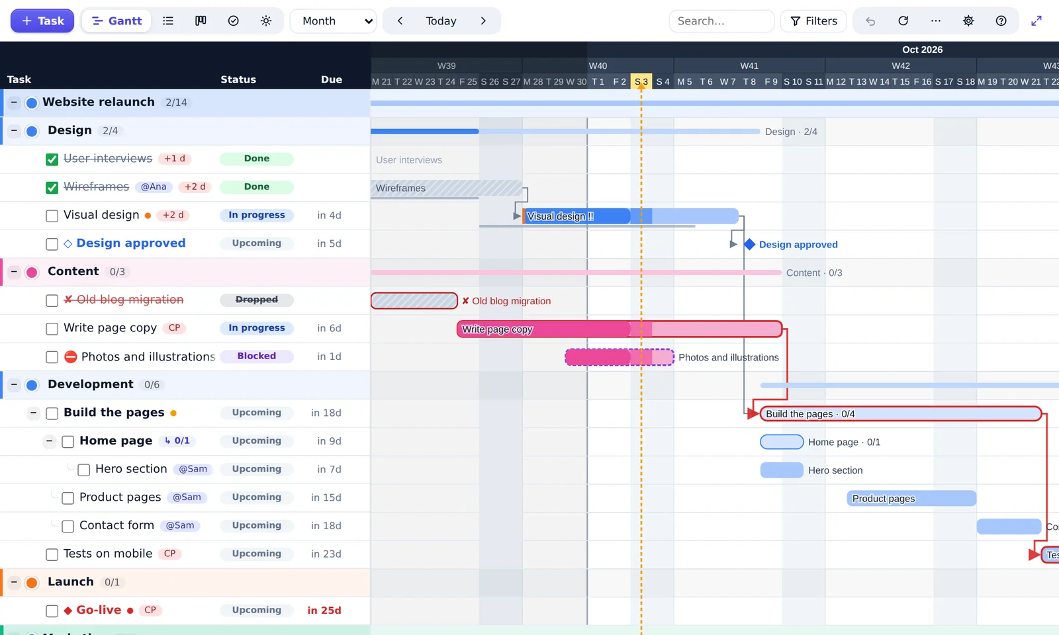Check the Visual design task
This screenshot has width=1059, height=635.
(52, 216)
